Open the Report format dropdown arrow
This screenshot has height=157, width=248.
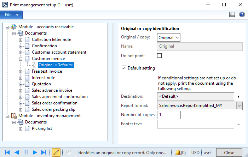(x=239, y=106)
